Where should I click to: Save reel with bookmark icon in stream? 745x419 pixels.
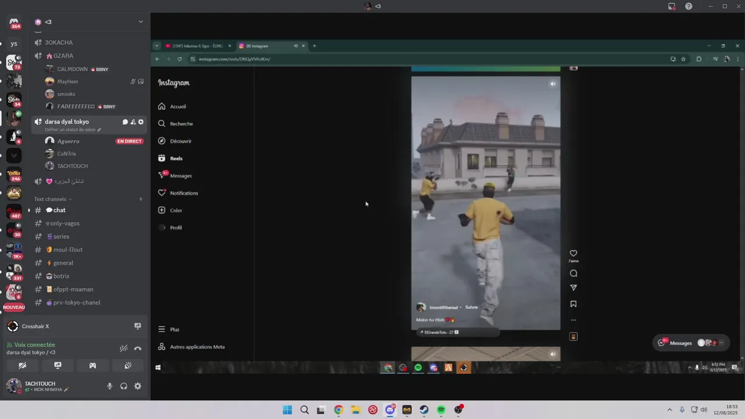point(573,304)
